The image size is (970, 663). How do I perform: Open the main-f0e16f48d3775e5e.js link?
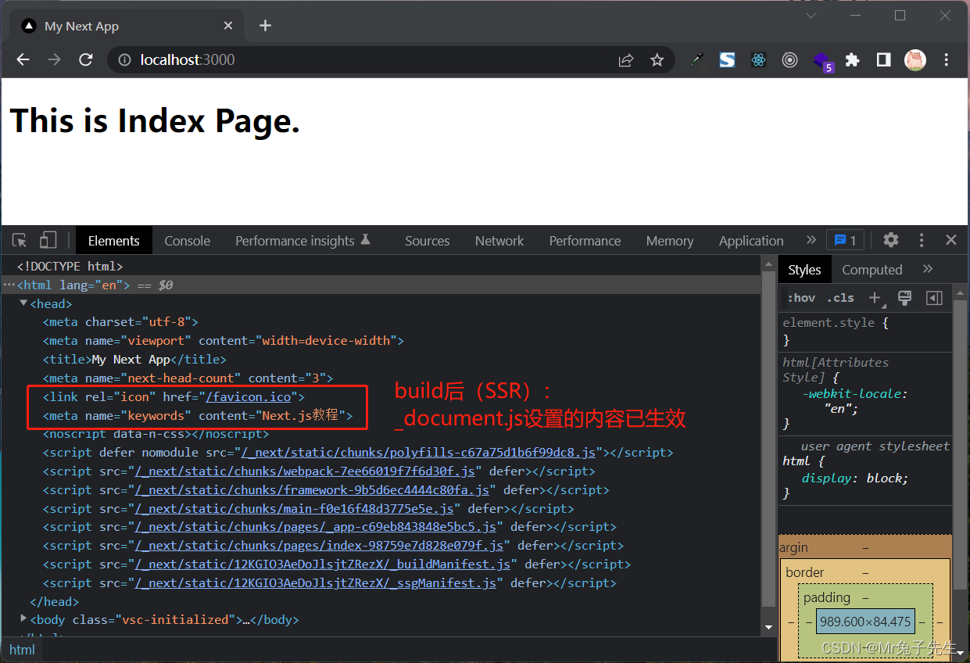[295, 509]
